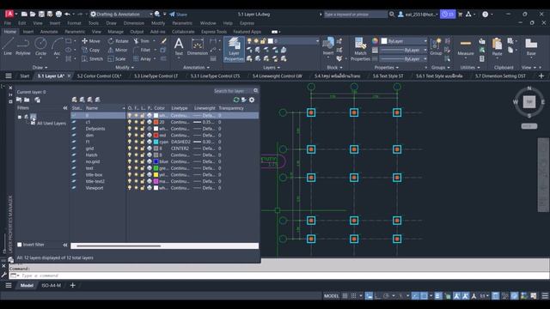
Task: Select the Line drawing tool
Action: click(x=8, y=46)
